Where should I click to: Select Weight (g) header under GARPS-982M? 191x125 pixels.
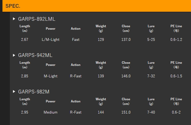pyautogui.click(x=101, y=101)
